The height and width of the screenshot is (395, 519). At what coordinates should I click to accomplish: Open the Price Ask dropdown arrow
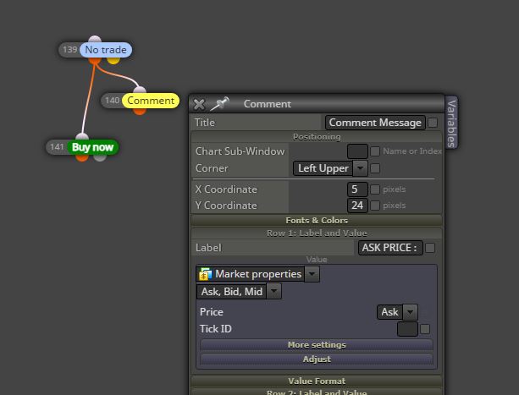[410, 312]
